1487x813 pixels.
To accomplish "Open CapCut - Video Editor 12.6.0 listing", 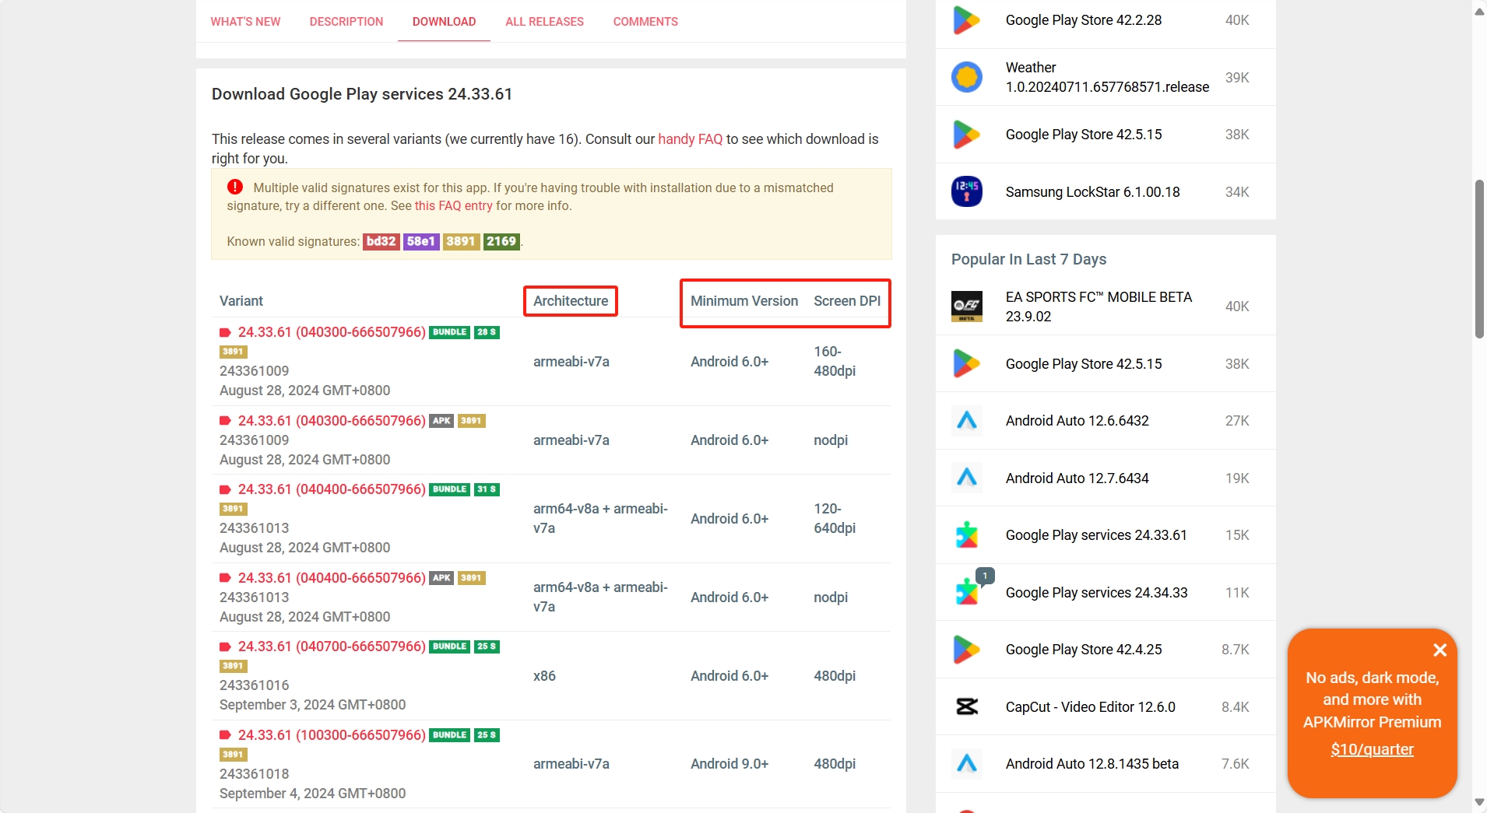I will (x=1090, y=707).
